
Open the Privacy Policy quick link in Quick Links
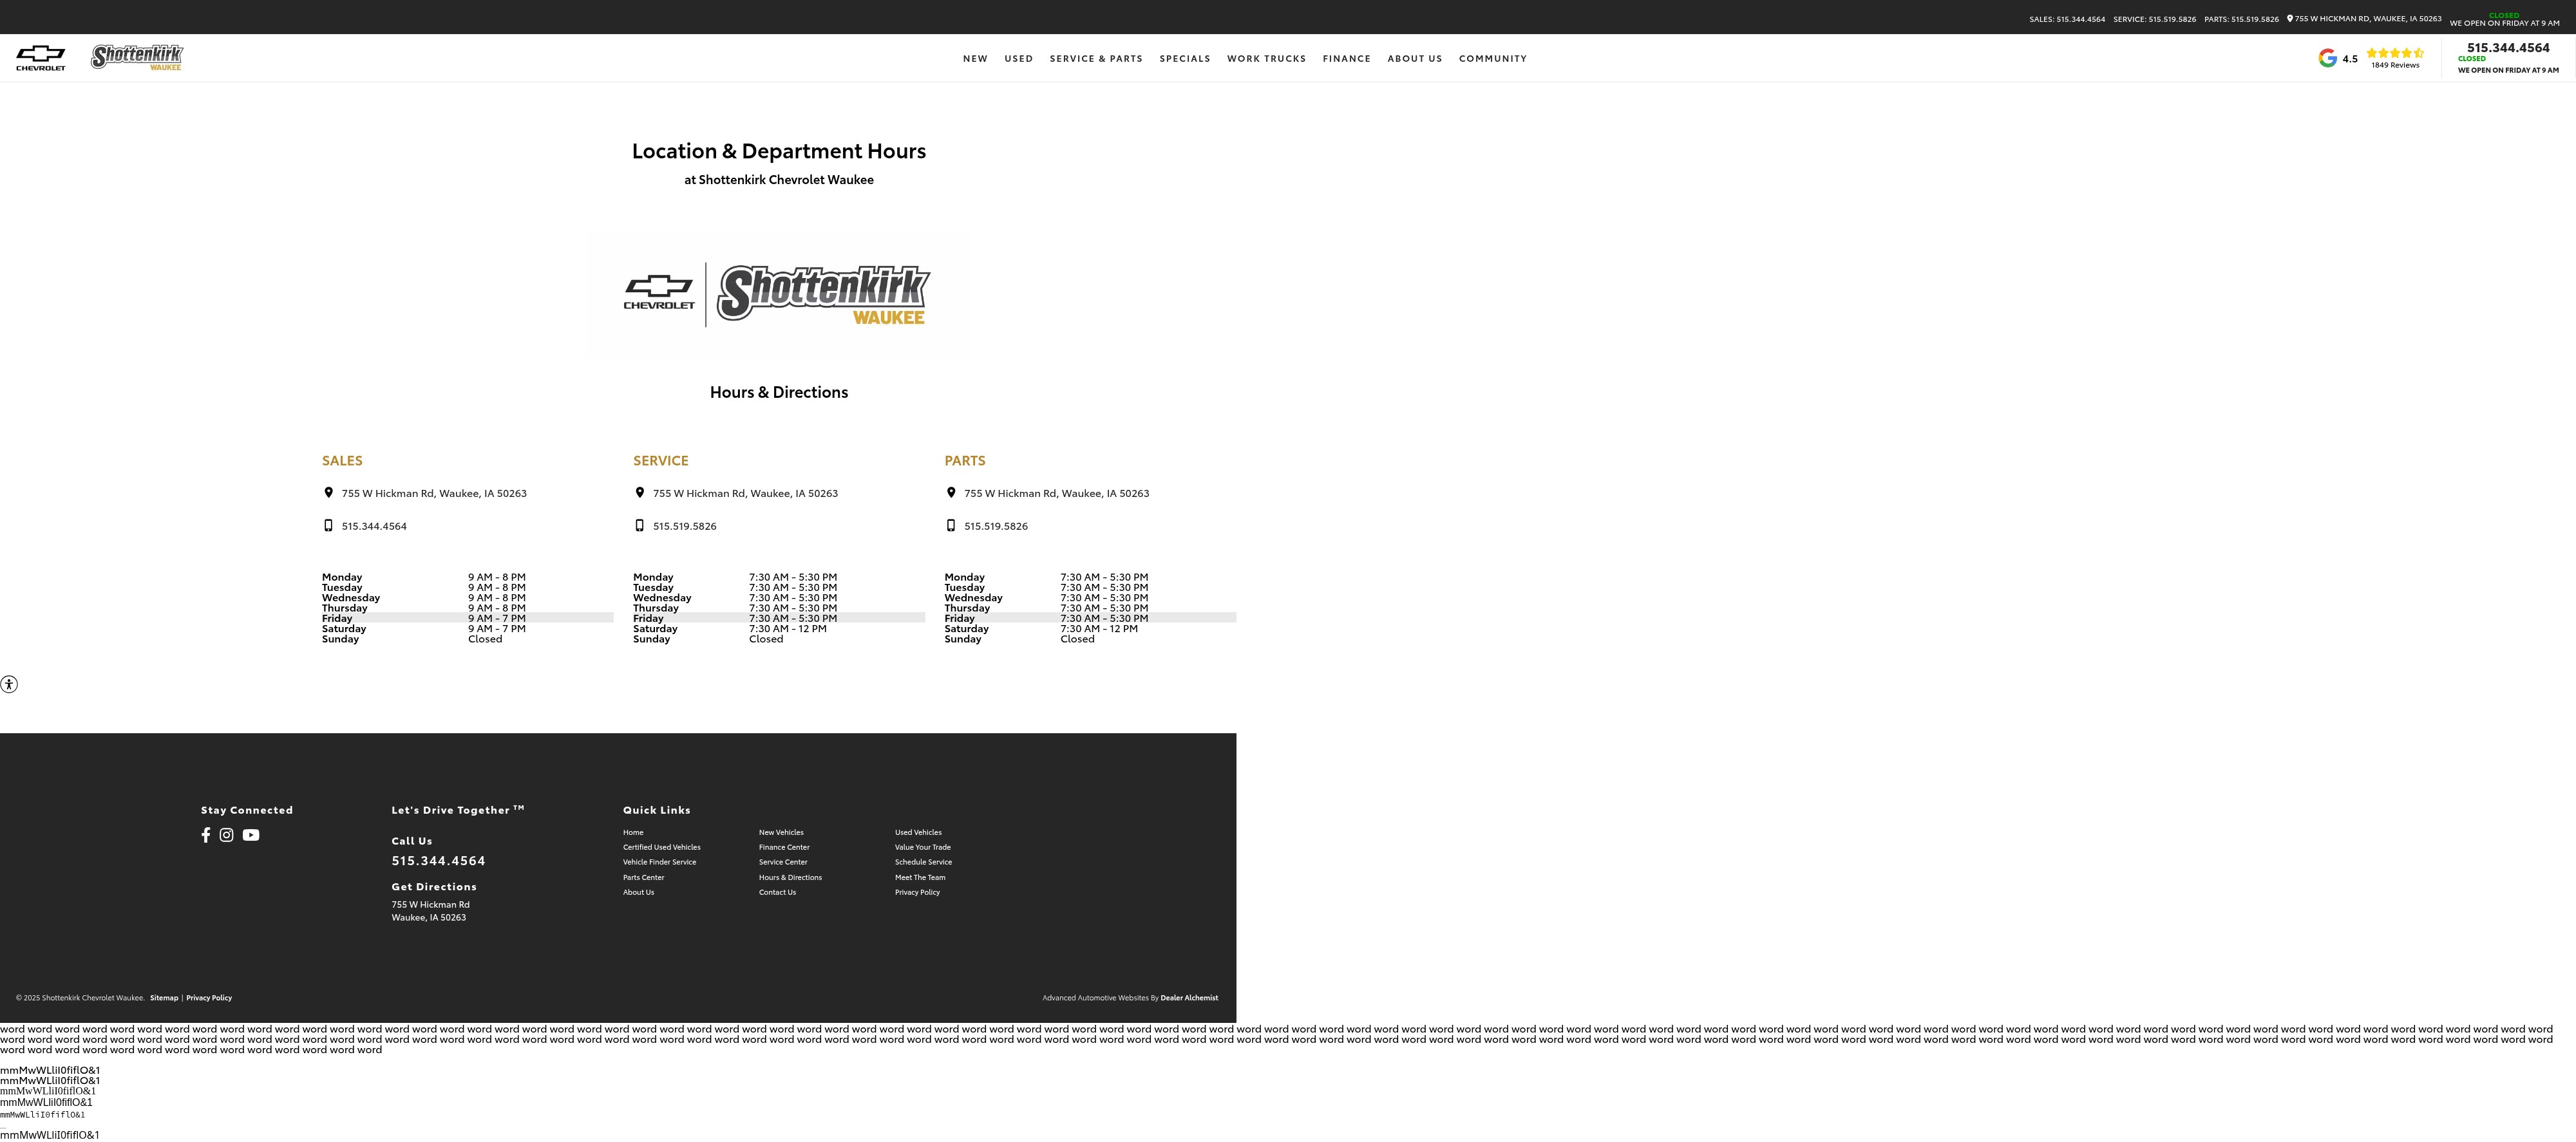coord(917,892)
